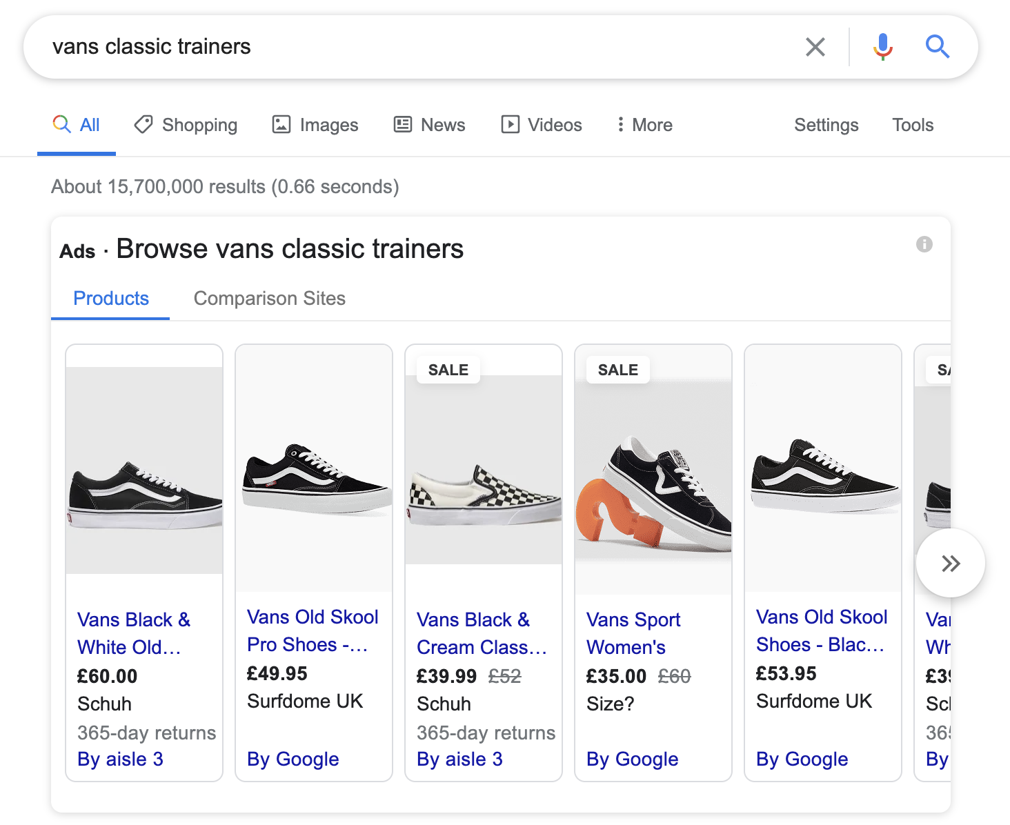Click the About 15,700,000 results text
The image size is (1010, 825).
225,187
